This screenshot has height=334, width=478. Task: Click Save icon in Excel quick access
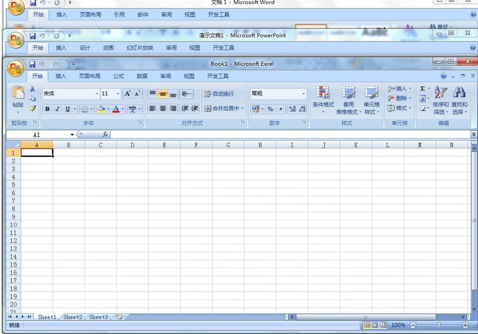(x=33, y=64)
